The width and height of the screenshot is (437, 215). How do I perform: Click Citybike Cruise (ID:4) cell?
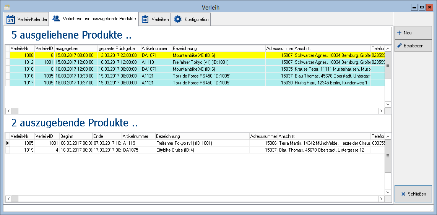point(202,150)
